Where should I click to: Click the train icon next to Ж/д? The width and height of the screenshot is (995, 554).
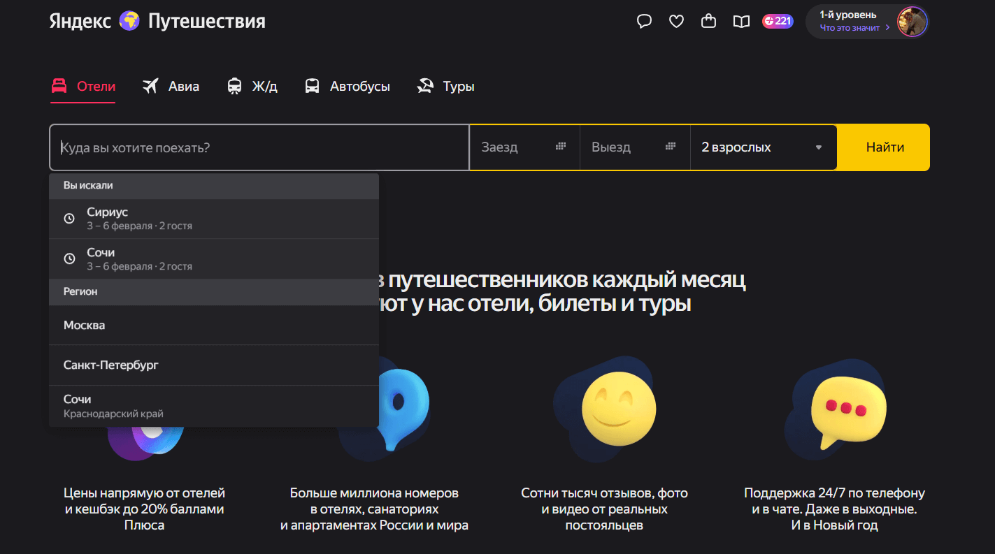point(235,87)
